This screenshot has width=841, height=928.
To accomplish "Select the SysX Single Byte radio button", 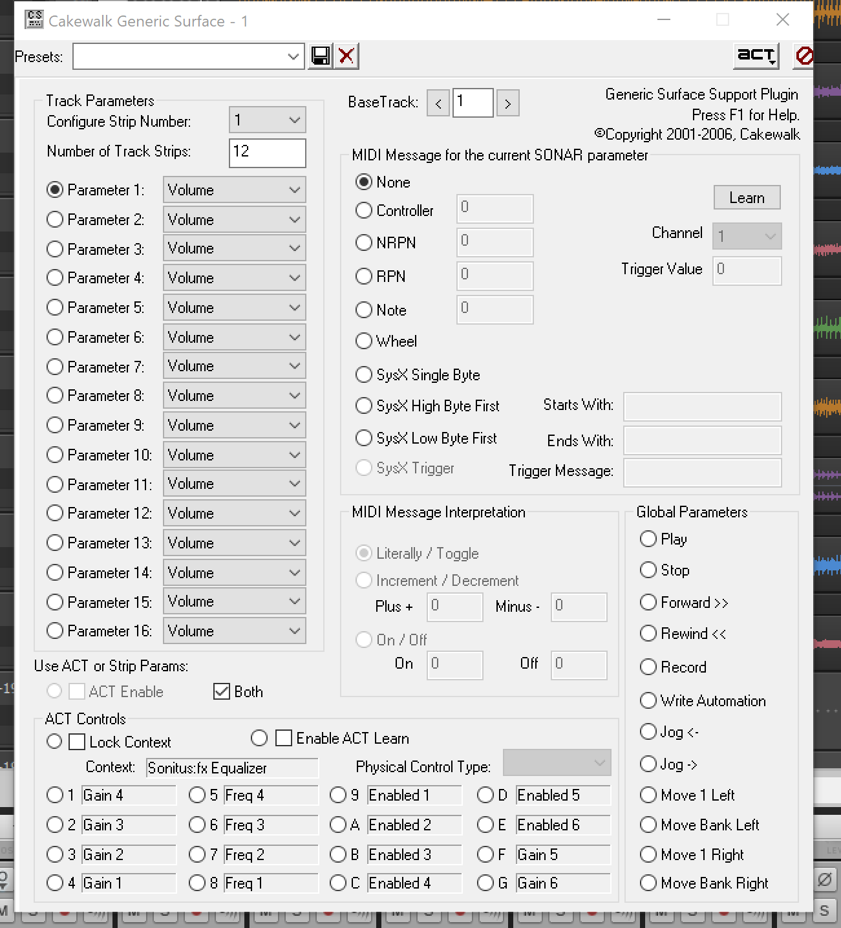I will pos(364,374).
